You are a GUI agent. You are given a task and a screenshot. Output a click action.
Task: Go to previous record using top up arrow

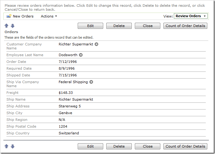6,26
